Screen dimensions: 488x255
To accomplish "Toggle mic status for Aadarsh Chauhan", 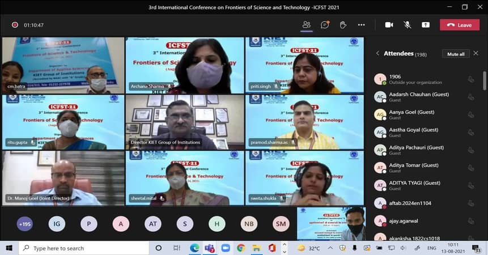I will 470,97.
